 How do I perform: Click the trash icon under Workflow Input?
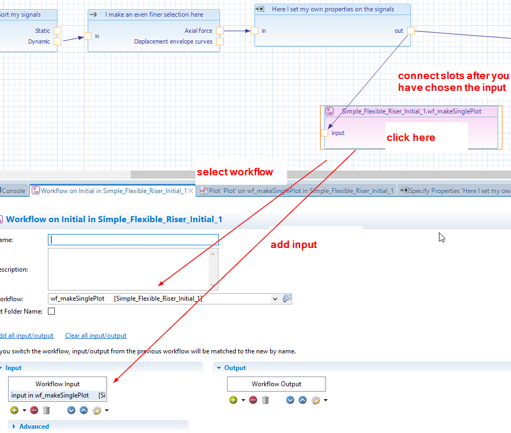tap(46, 410)
